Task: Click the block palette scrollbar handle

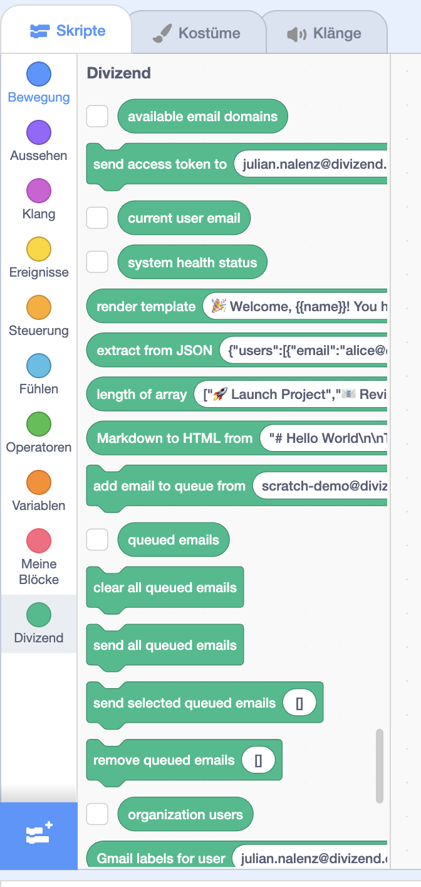Action: [380, 765]
